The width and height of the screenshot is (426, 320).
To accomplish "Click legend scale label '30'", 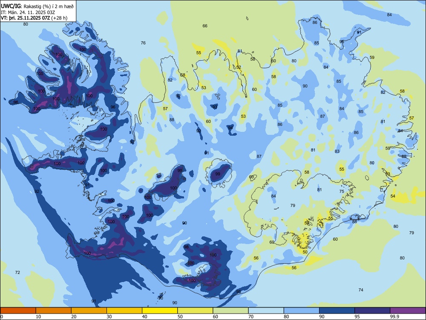I will click(109, 317).
